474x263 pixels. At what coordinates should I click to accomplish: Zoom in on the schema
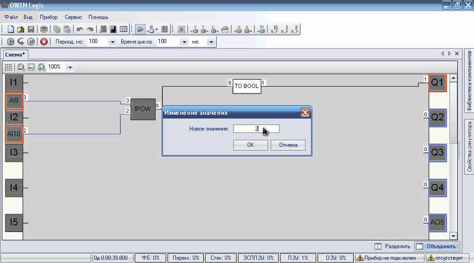pyautogui.click(x=41, y=67)
